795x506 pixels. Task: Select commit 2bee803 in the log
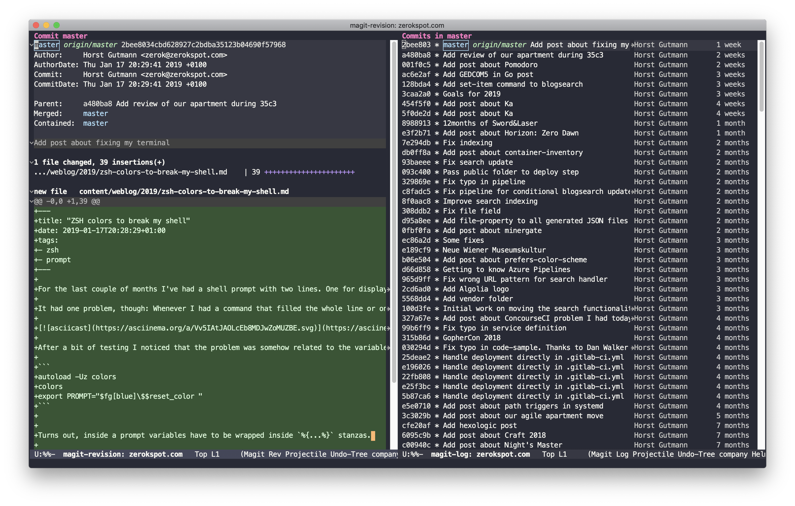coord(579,45)
